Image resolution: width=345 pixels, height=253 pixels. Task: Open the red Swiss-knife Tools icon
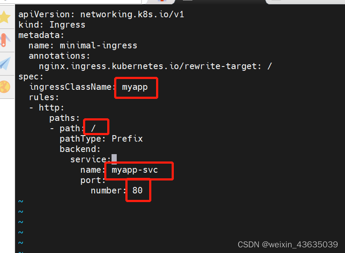click(4, 40)
